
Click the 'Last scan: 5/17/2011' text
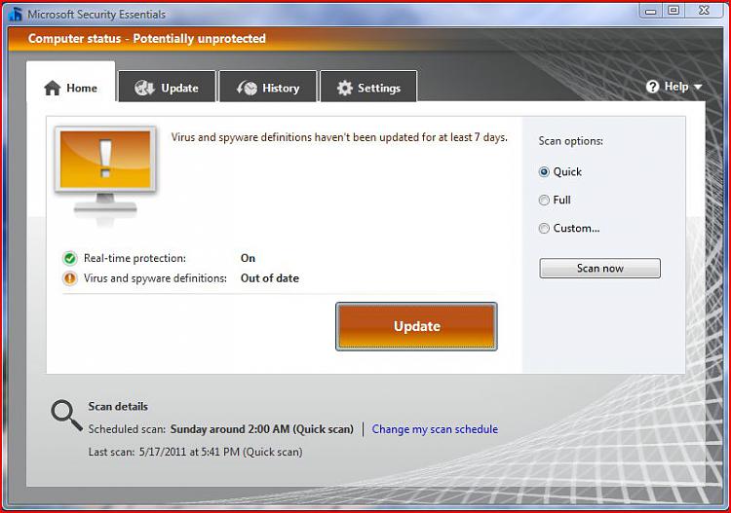[x=195, y=452]
